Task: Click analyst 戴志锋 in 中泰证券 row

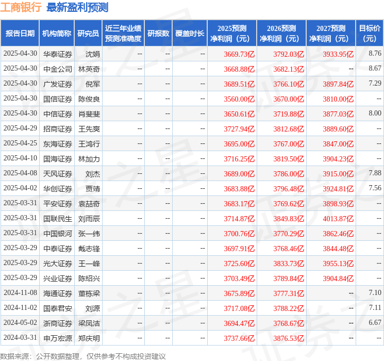Action: point(89,248)
